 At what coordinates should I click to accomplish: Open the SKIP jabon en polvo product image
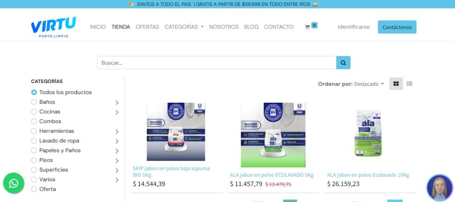(x=176, y=132)
